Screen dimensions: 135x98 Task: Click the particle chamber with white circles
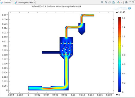point(66,49)
